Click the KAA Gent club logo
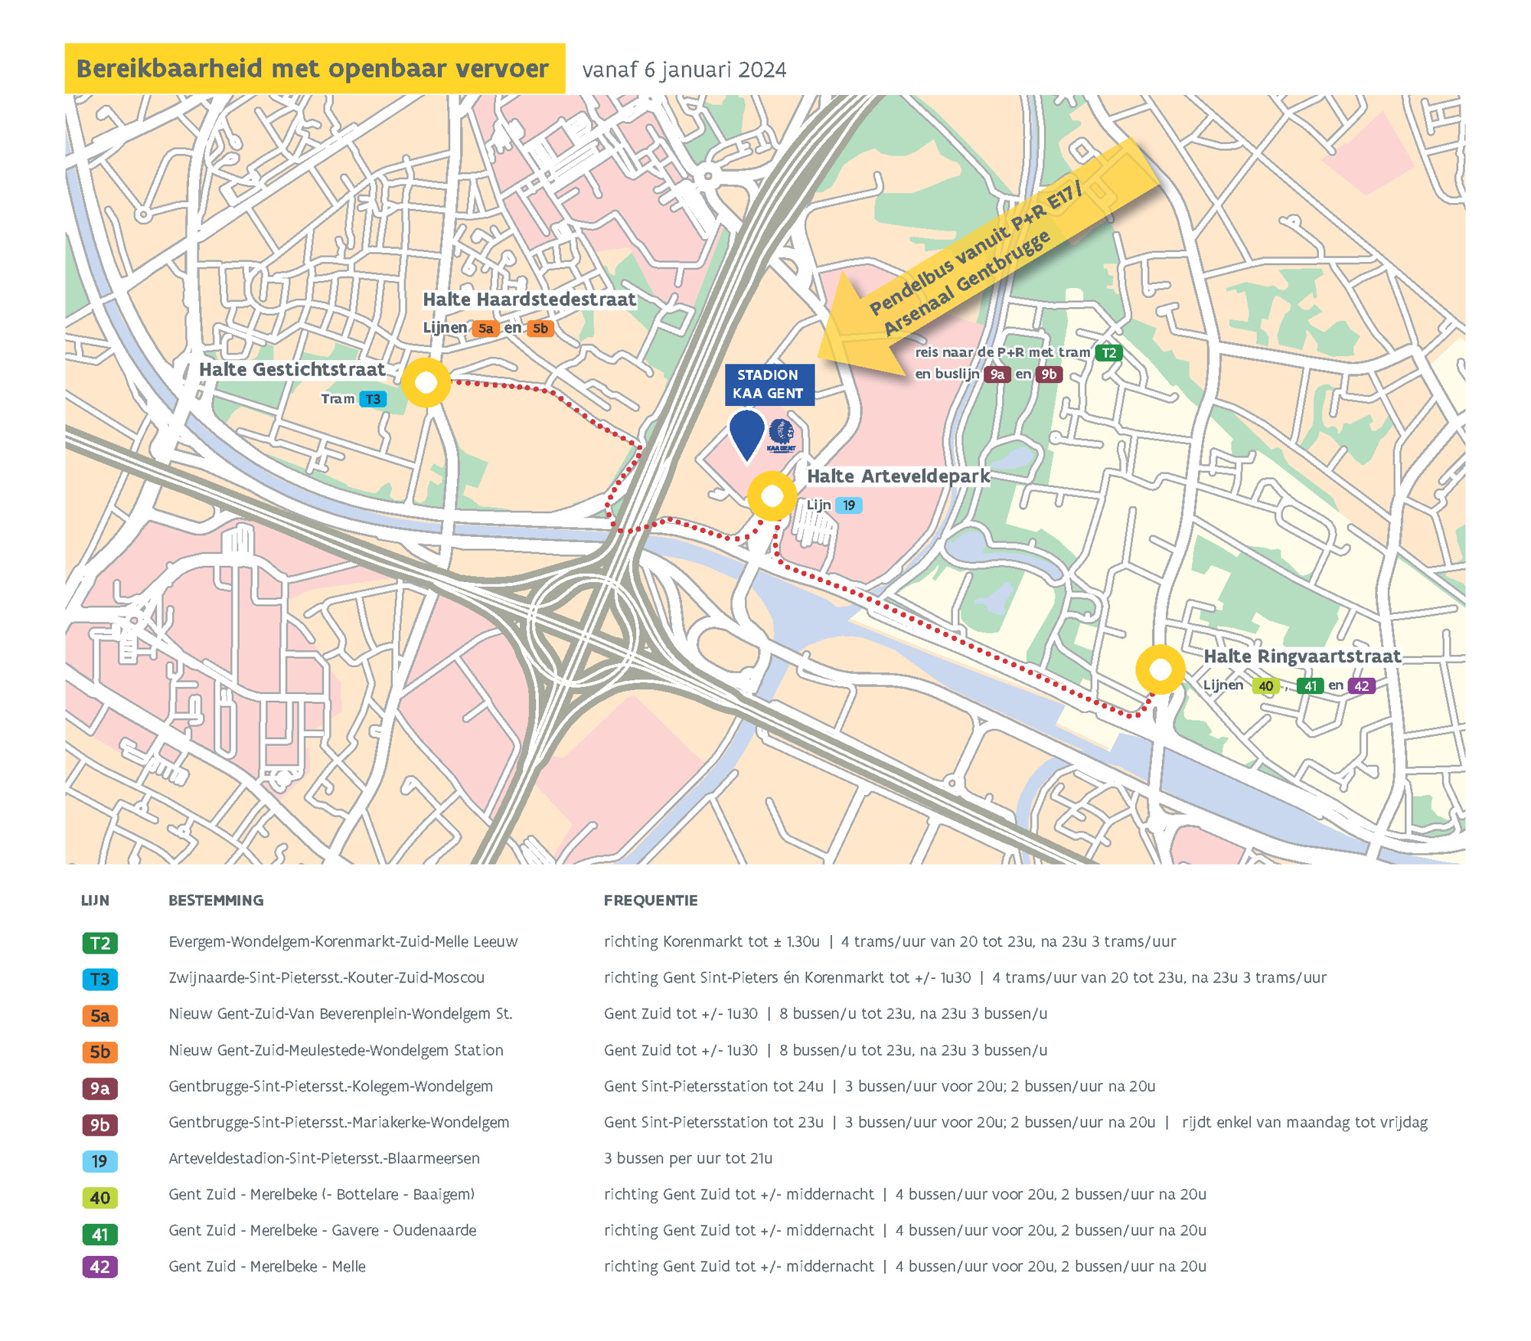The height and width of the screenshot is (1341, 1531). (x=782, y=436)
